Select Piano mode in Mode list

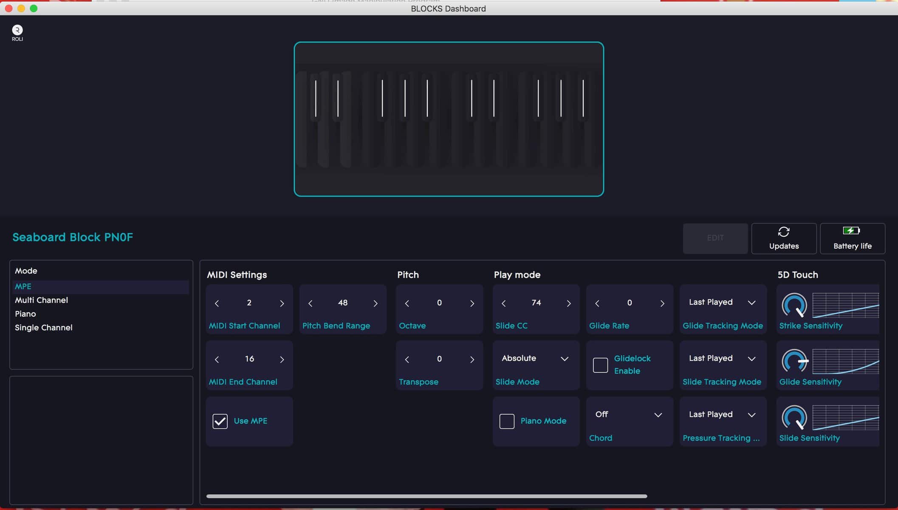coord(101,314)
